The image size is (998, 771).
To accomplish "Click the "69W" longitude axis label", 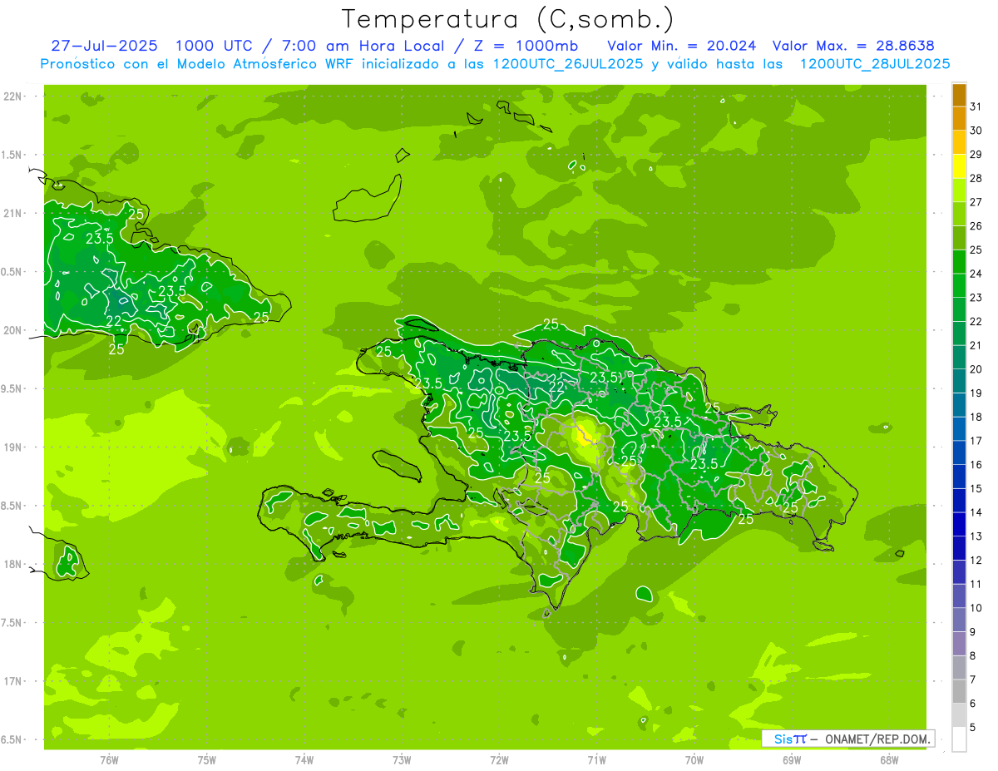I will pos(792,759).
